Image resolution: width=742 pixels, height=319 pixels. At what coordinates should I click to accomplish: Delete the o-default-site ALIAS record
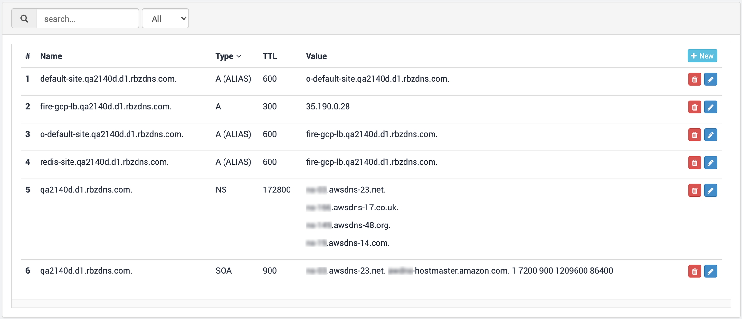(694, 135)
